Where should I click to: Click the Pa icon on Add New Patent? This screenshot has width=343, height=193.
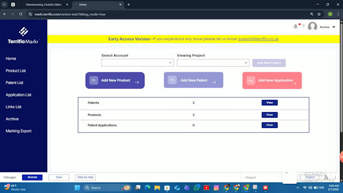coord(172,80)
